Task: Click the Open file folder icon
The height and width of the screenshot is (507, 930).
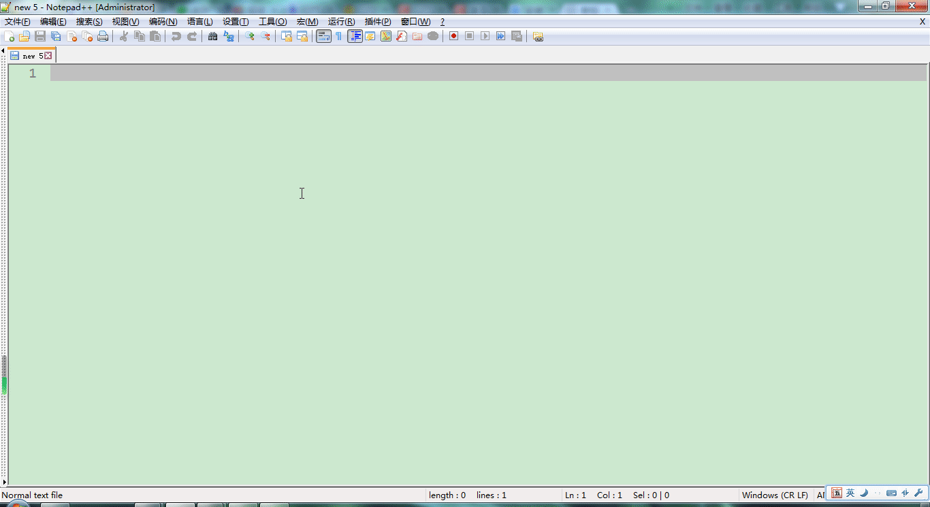Action: point(25,36)
